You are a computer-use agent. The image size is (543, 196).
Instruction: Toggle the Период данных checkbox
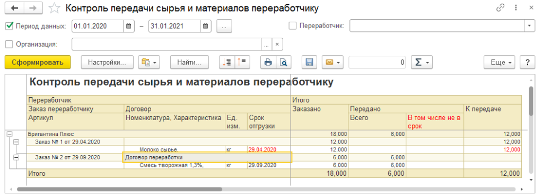10,25
